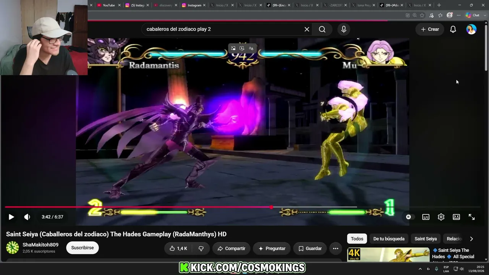
Task: Click the '3:42 / 6:37' time display
Action: pos(52,217)
